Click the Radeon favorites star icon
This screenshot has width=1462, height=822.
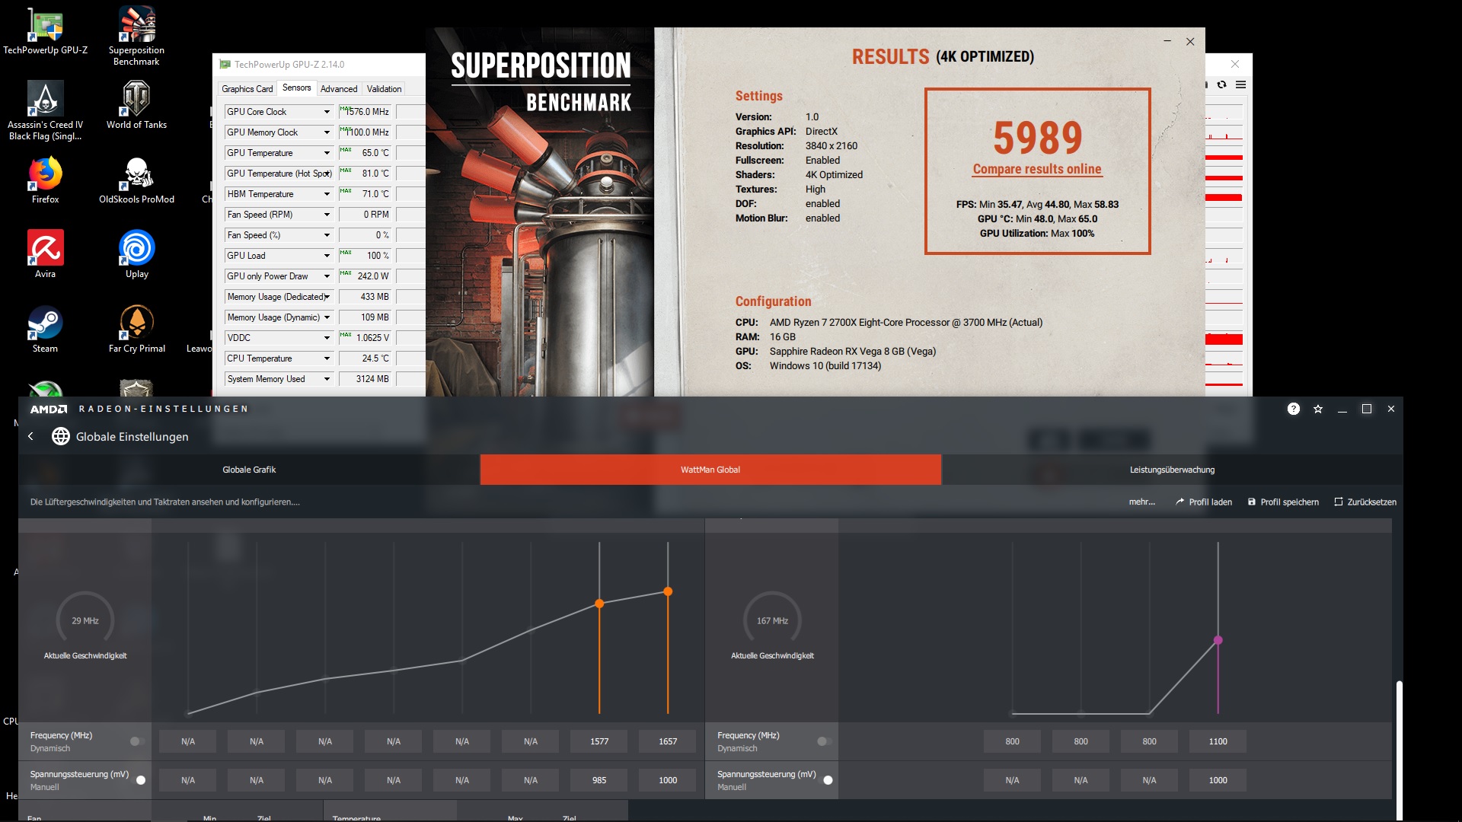pyautogui.click(x=1318, y=409)
